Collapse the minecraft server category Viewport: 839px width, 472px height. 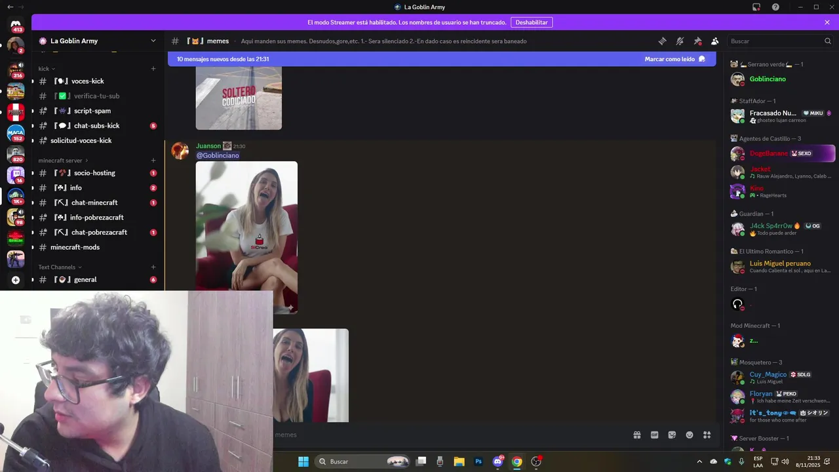click(64, 160)
